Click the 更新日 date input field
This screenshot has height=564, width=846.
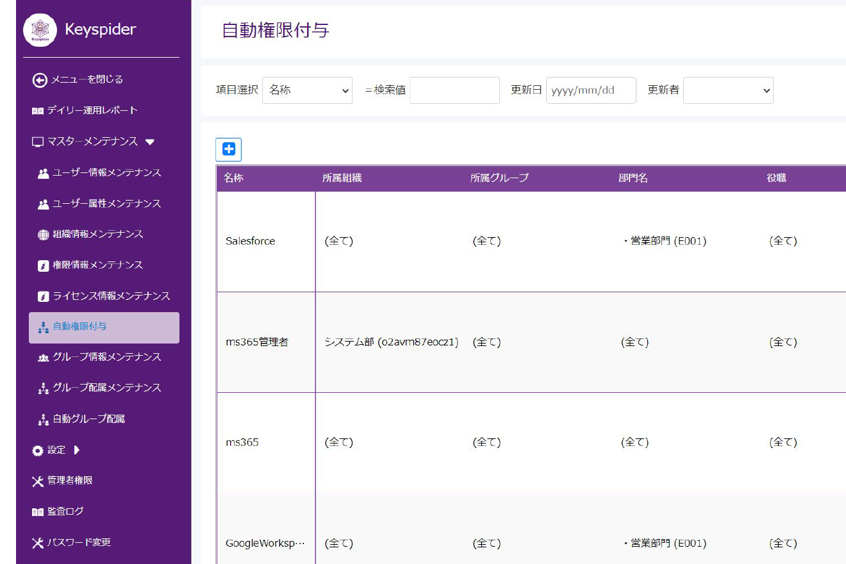(x=591, y=90)
